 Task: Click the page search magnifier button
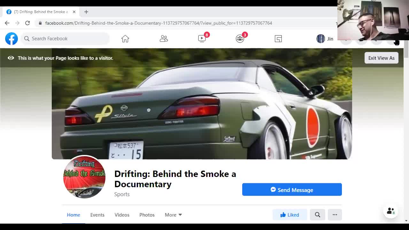[x=317, y=215]
